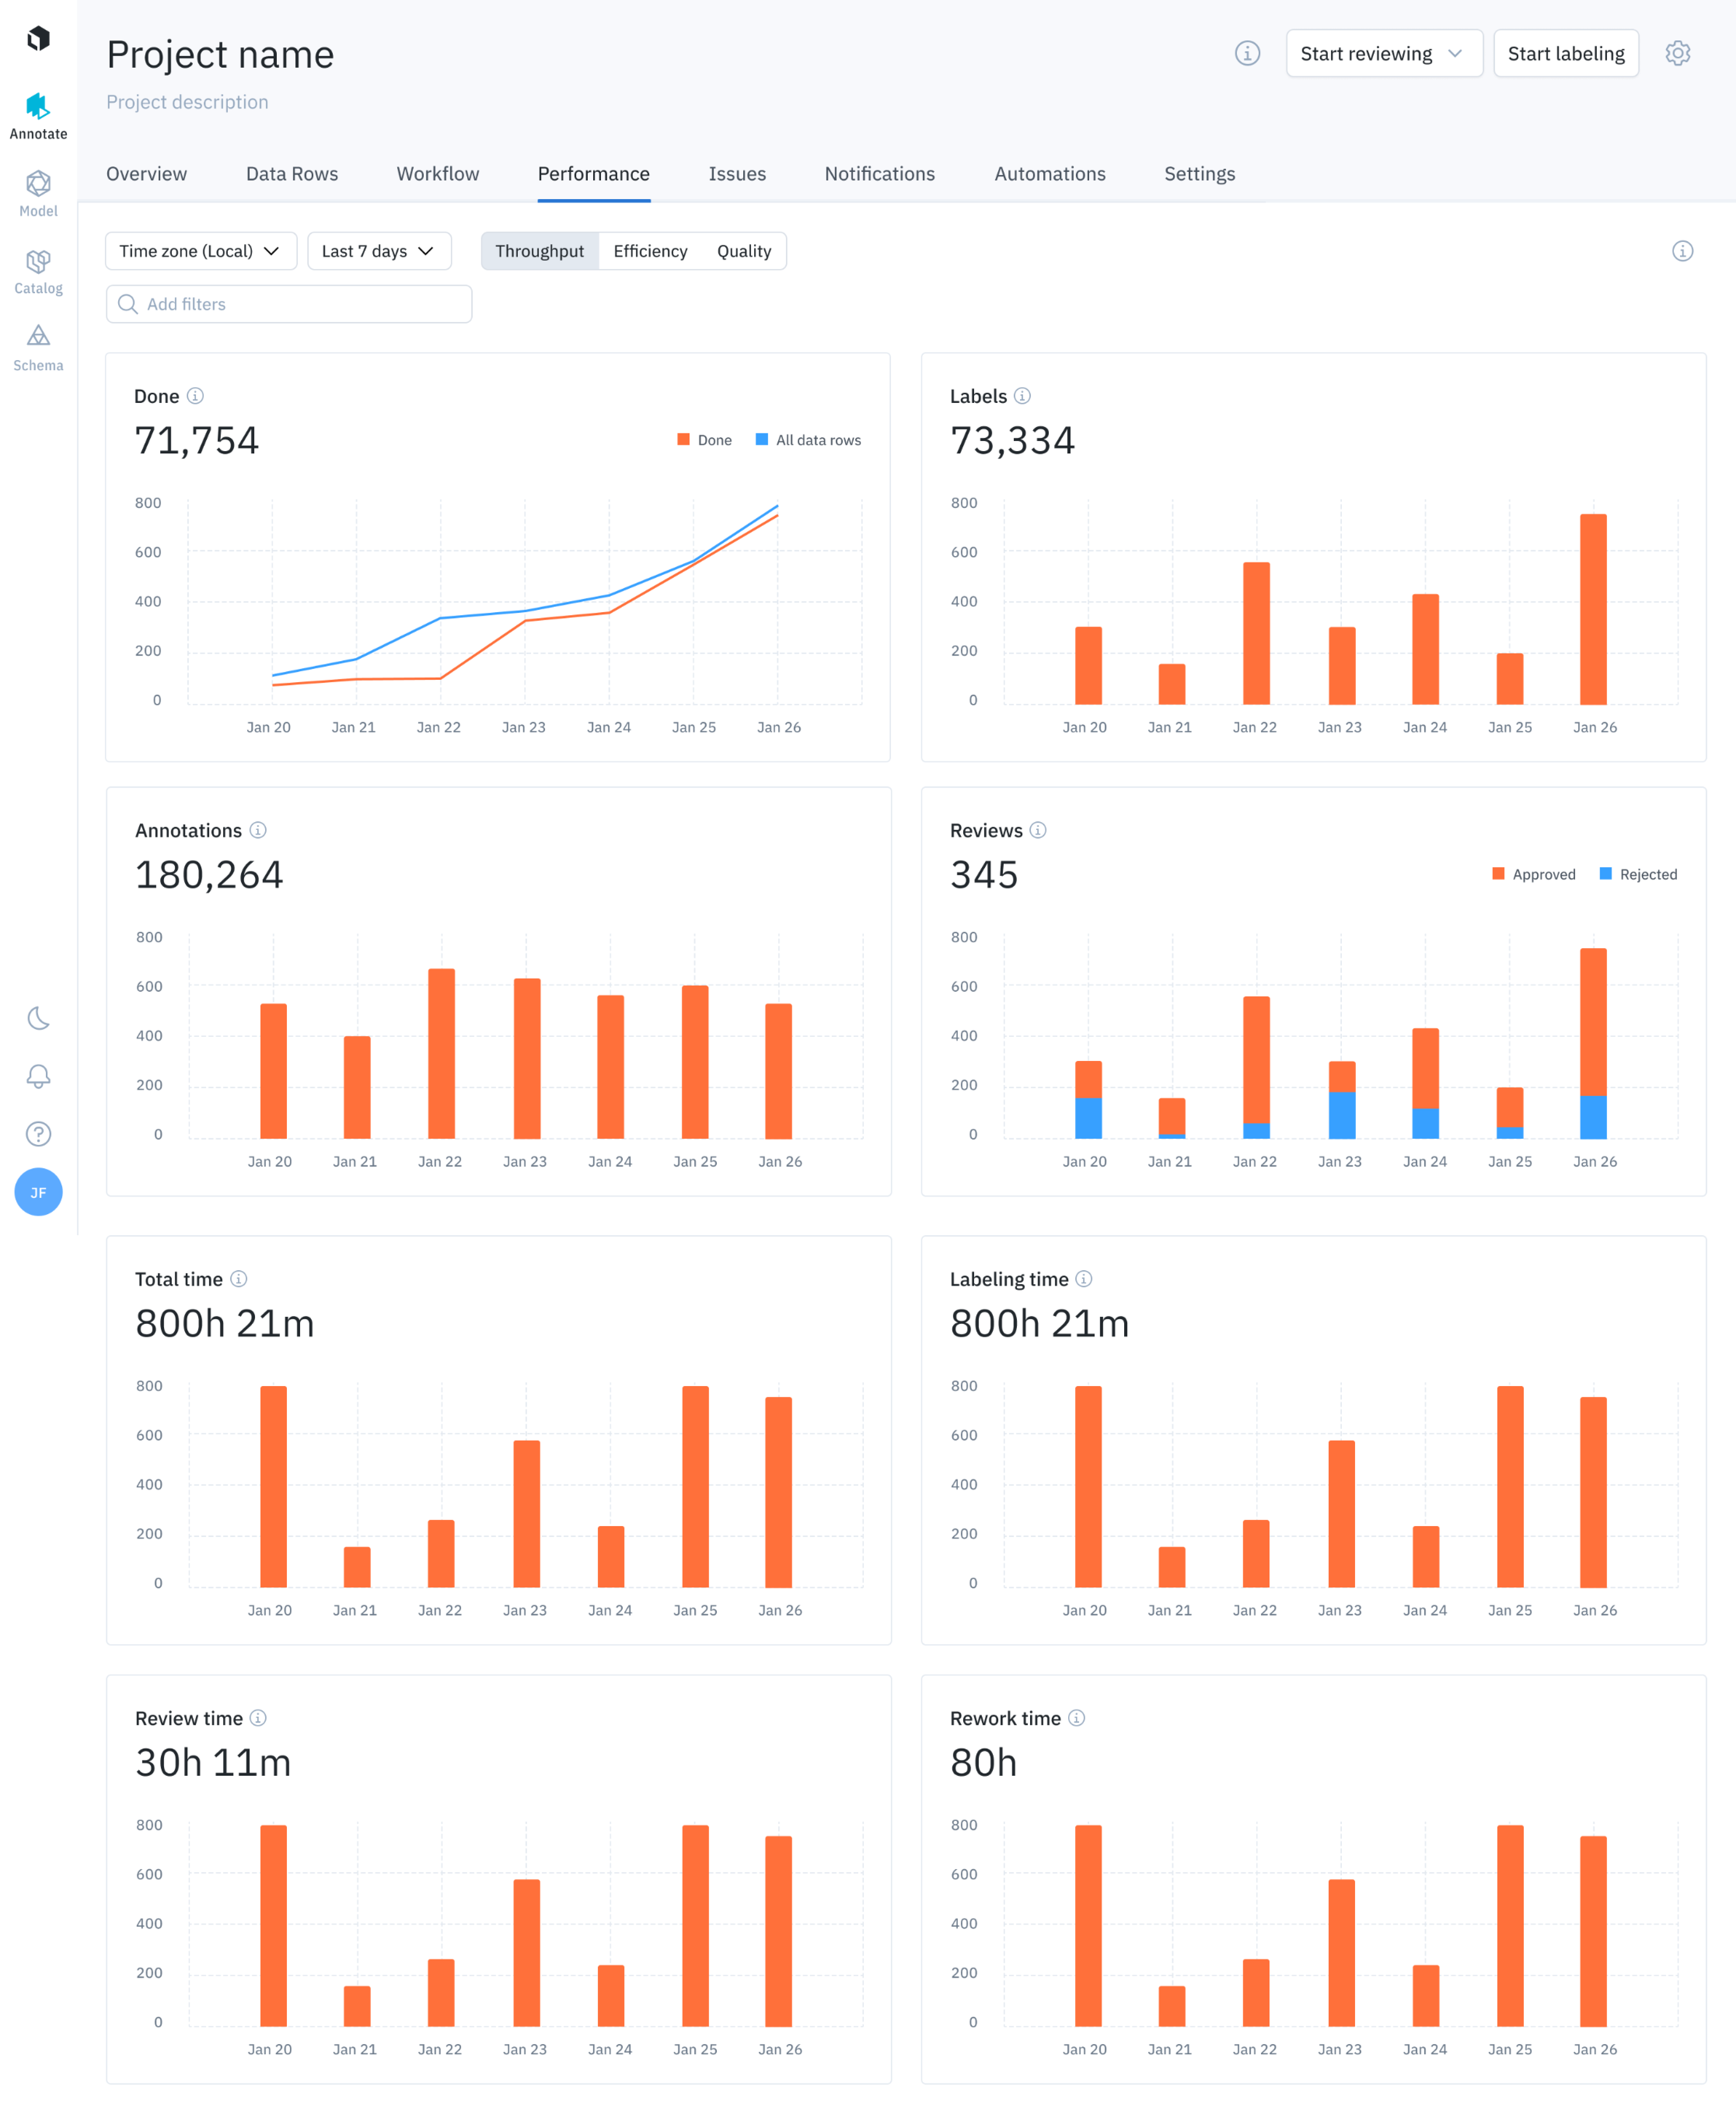Click the 71,754 Done total value
Image resolution: width=1736 pixels, height=2104 pixels.
(197, 440)
